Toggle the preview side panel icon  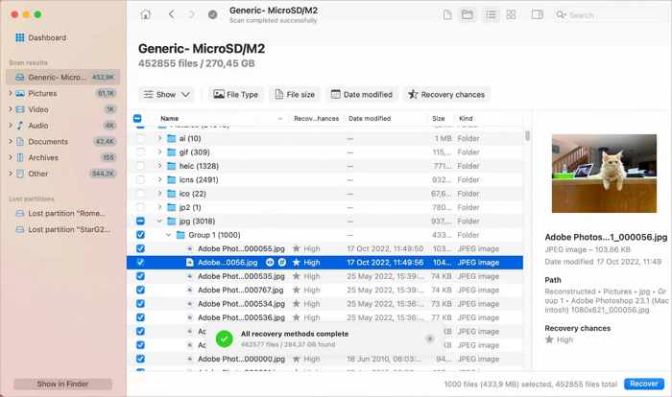[538, 15]
